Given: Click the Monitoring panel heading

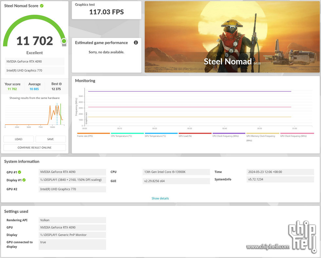Looking at the screenshot, I should (85, 81).
